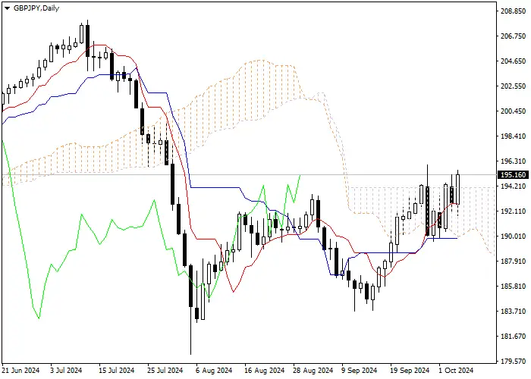Click the 202.550 price axis label
The height and width of the screenshot is (379, 531).
[513, 86]
